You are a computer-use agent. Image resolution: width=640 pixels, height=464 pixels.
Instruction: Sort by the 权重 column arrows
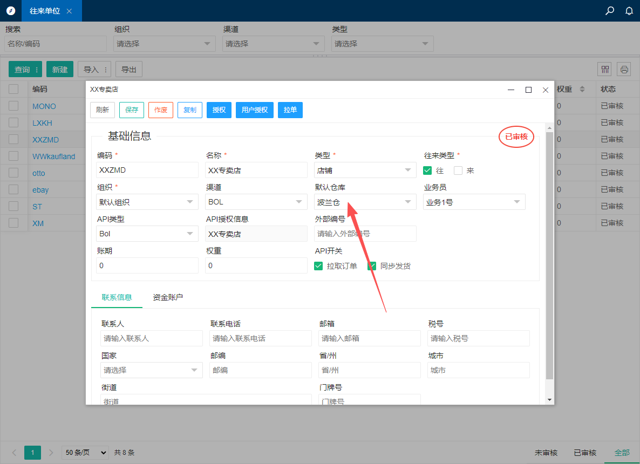pos(582,89)
